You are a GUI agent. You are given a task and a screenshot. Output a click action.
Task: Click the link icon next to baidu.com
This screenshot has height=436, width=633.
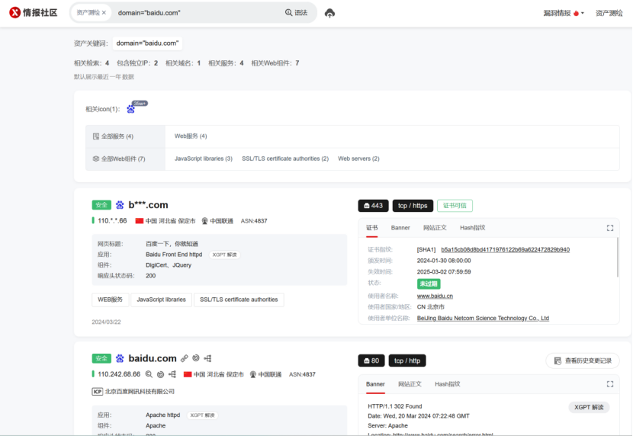(185, 358)
